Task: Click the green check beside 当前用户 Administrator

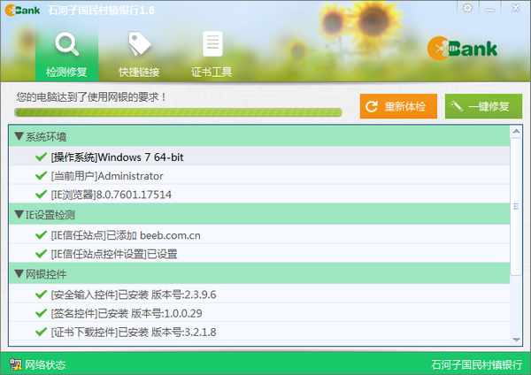Action: pyautogui.click(x=41, y=176)
